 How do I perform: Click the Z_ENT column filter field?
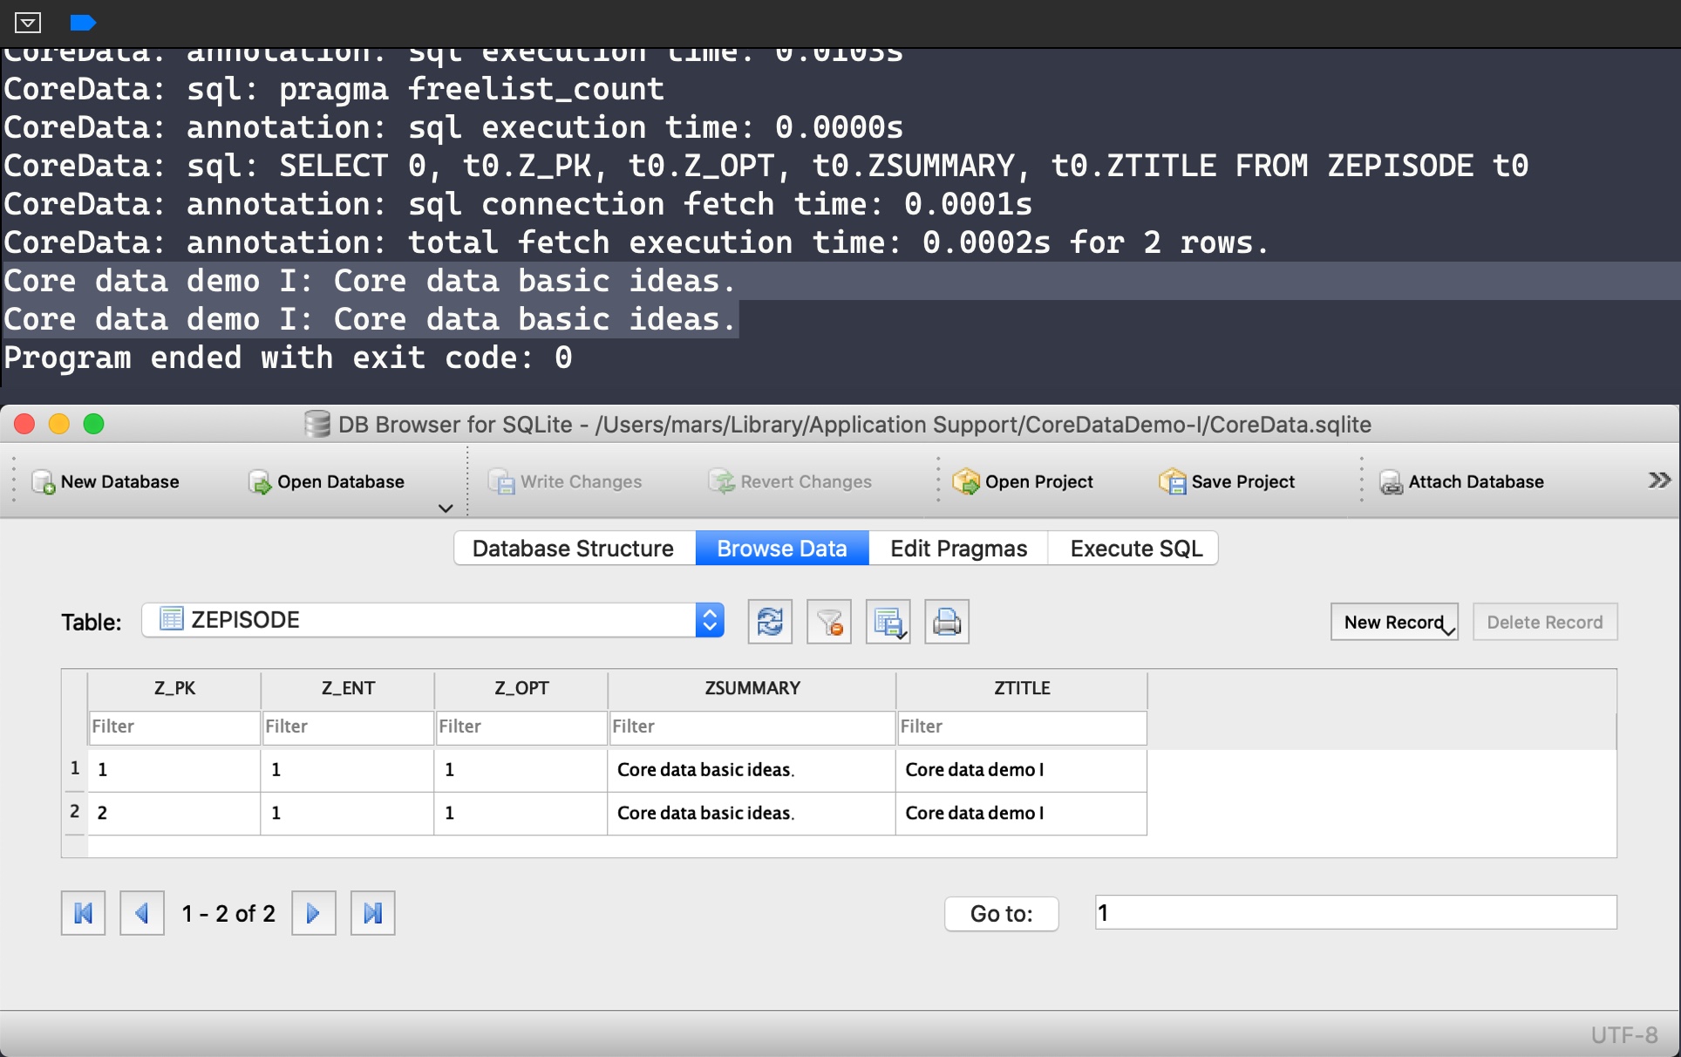348,727
